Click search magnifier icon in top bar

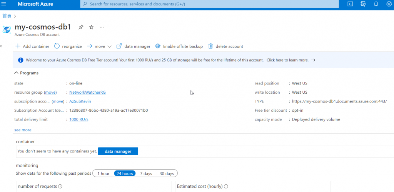[x=85, y=4]
